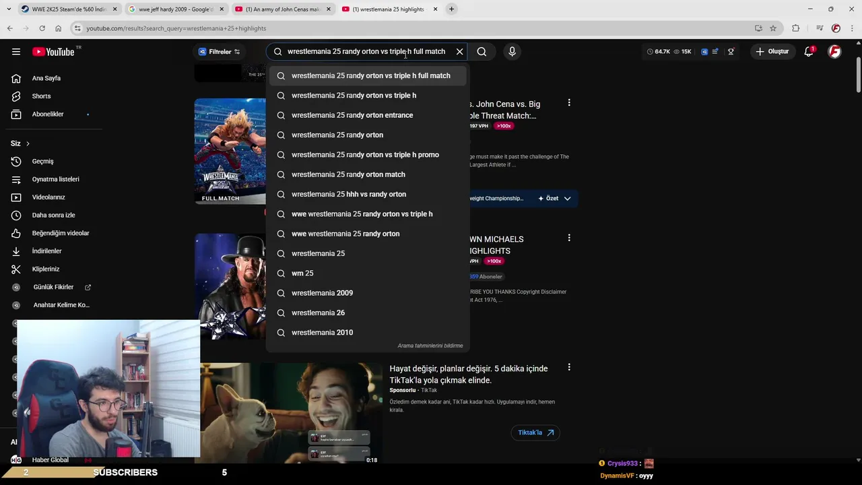Open Geçmiş history
Screen dimensions: 862x485
coord(42,162)
